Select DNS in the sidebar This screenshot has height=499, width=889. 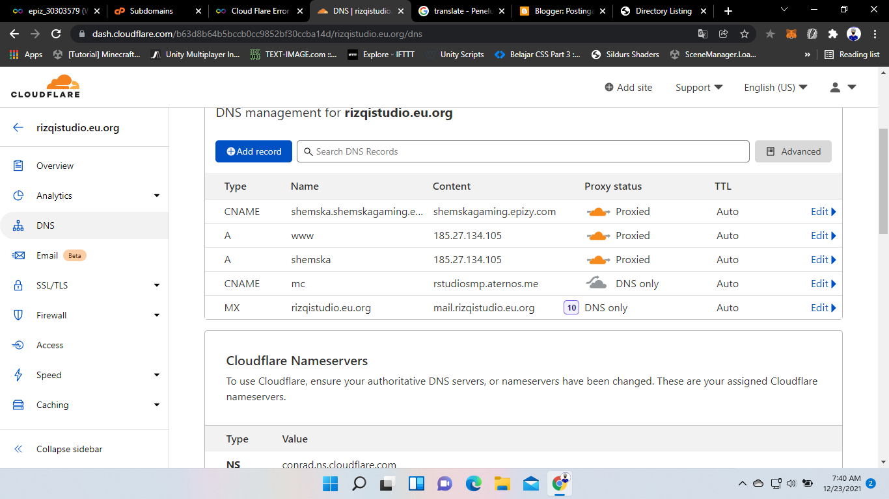[46, 225]
